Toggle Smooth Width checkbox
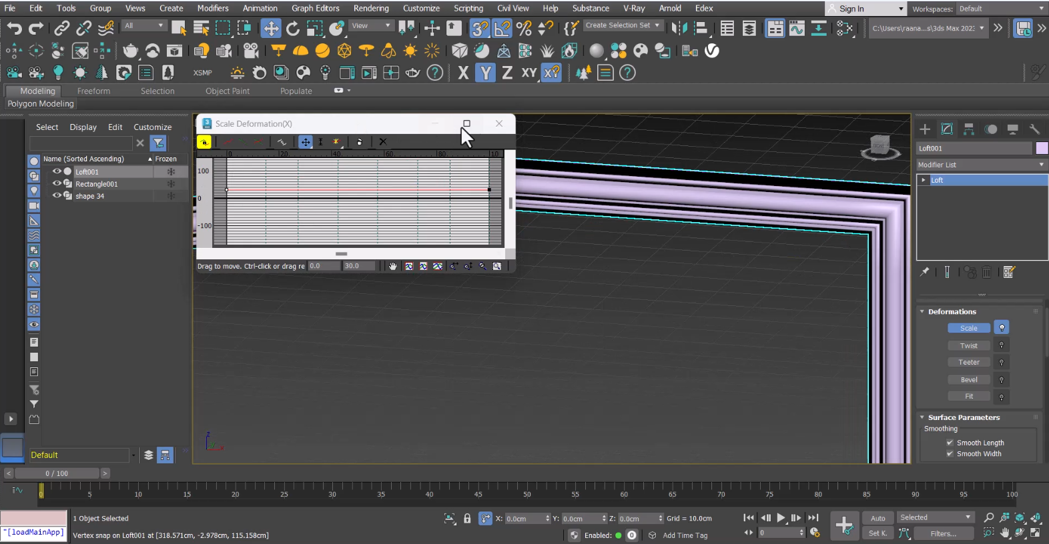 [950, 454]
